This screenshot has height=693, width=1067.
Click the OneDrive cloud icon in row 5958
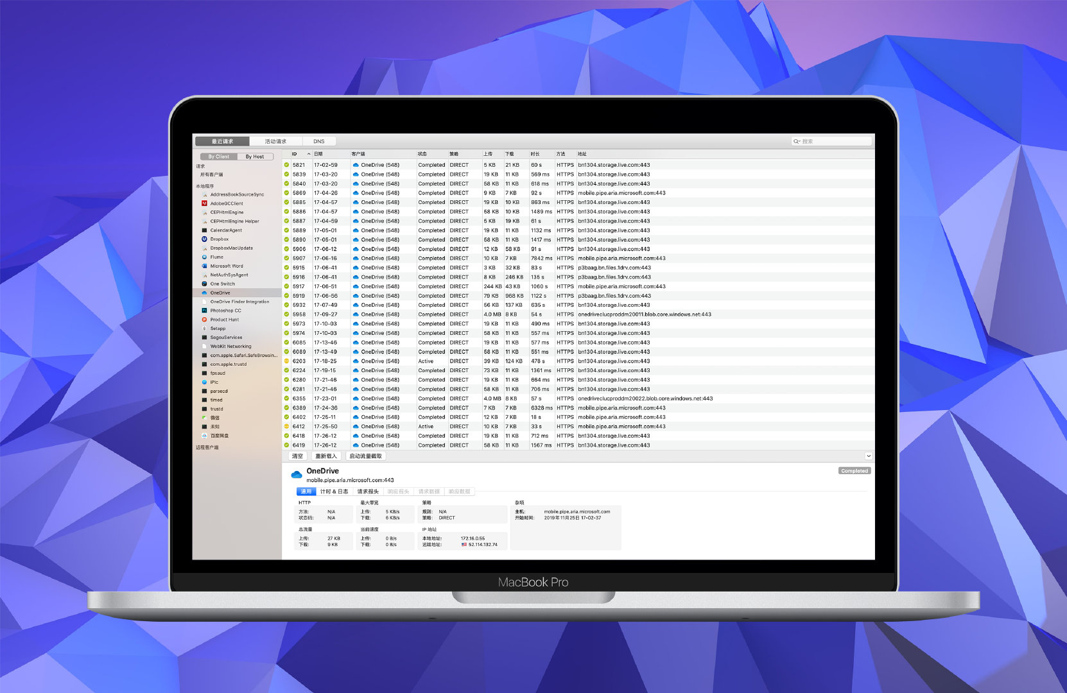tap(356, 314)
